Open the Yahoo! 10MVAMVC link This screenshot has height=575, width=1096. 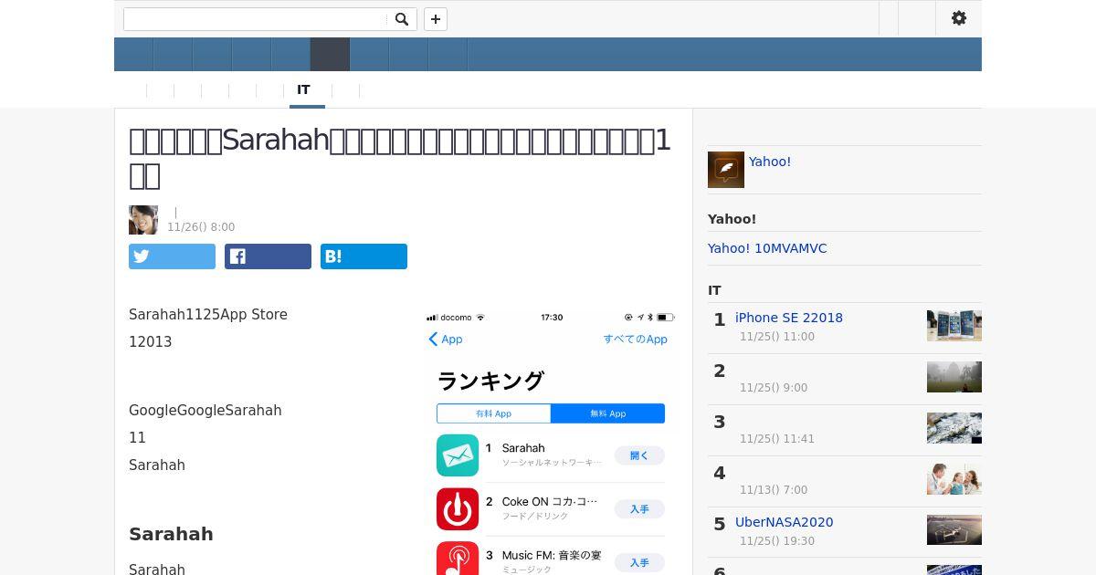(767, 248)
